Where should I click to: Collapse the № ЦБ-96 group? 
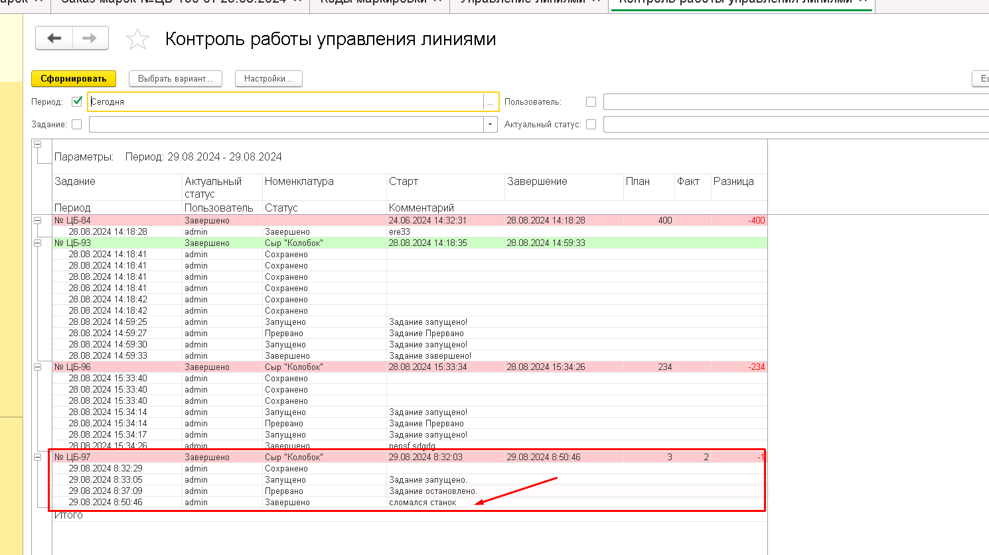coord(38,367)
